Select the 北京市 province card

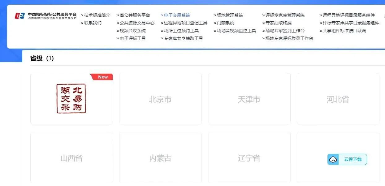point(160,98)
